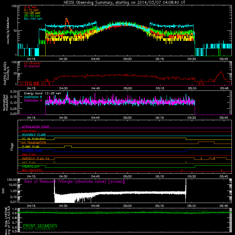Click the Energy band 12-25 keV label
The width and height of the screenshot is (235, 235).
(43, 93)
